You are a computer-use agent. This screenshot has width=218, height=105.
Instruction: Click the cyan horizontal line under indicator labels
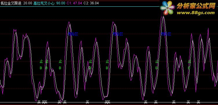(x=80, y=7)
